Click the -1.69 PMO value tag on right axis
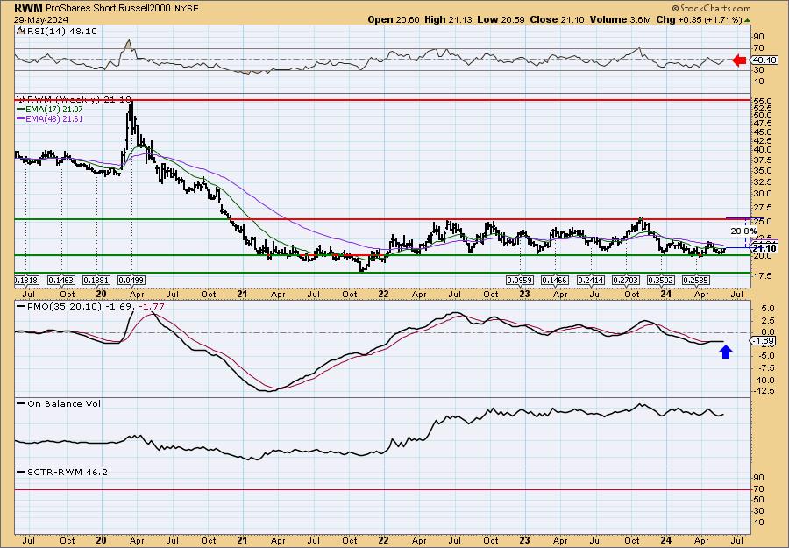The image size is (789, 548). (x=764, y=341)
